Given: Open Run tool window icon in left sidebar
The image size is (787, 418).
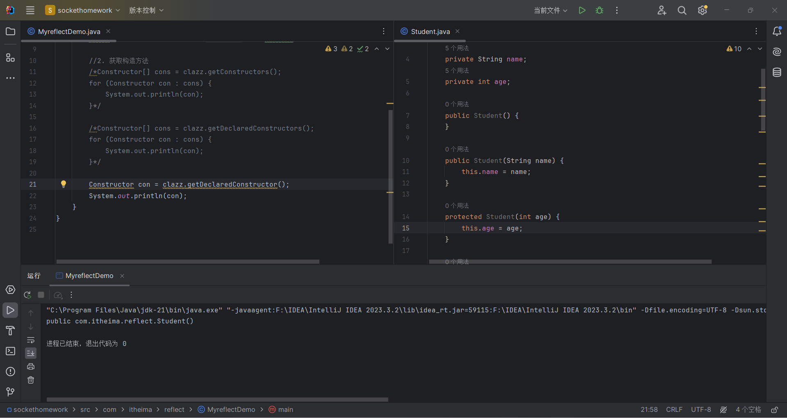Looking at the screenshot, I should coord(11,310).
